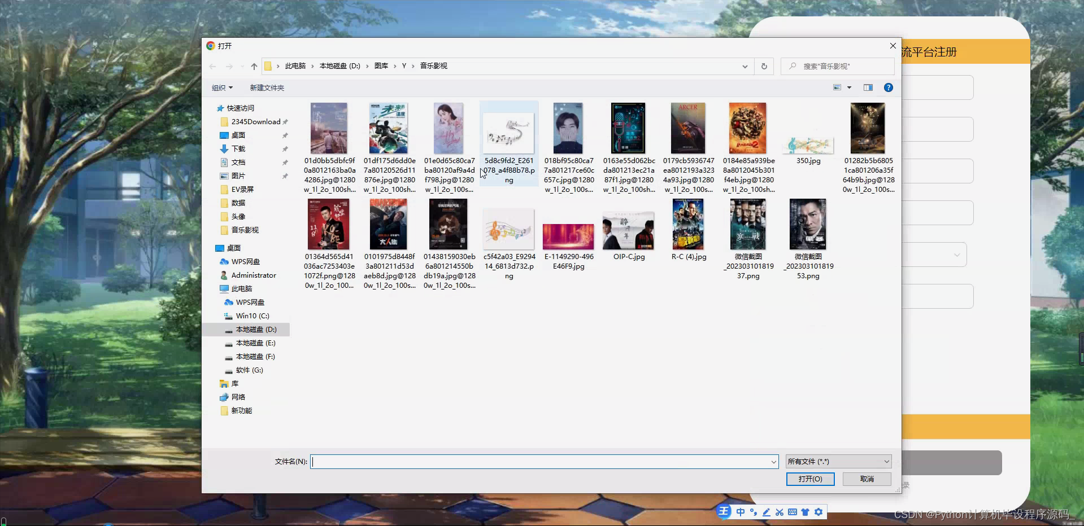Click the IME soft keyboard icon

point(793,512)
